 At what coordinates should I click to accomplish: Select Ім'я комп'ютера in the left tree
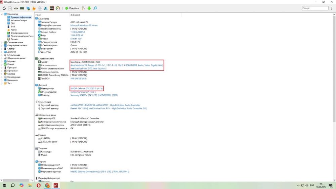(18, 20)
